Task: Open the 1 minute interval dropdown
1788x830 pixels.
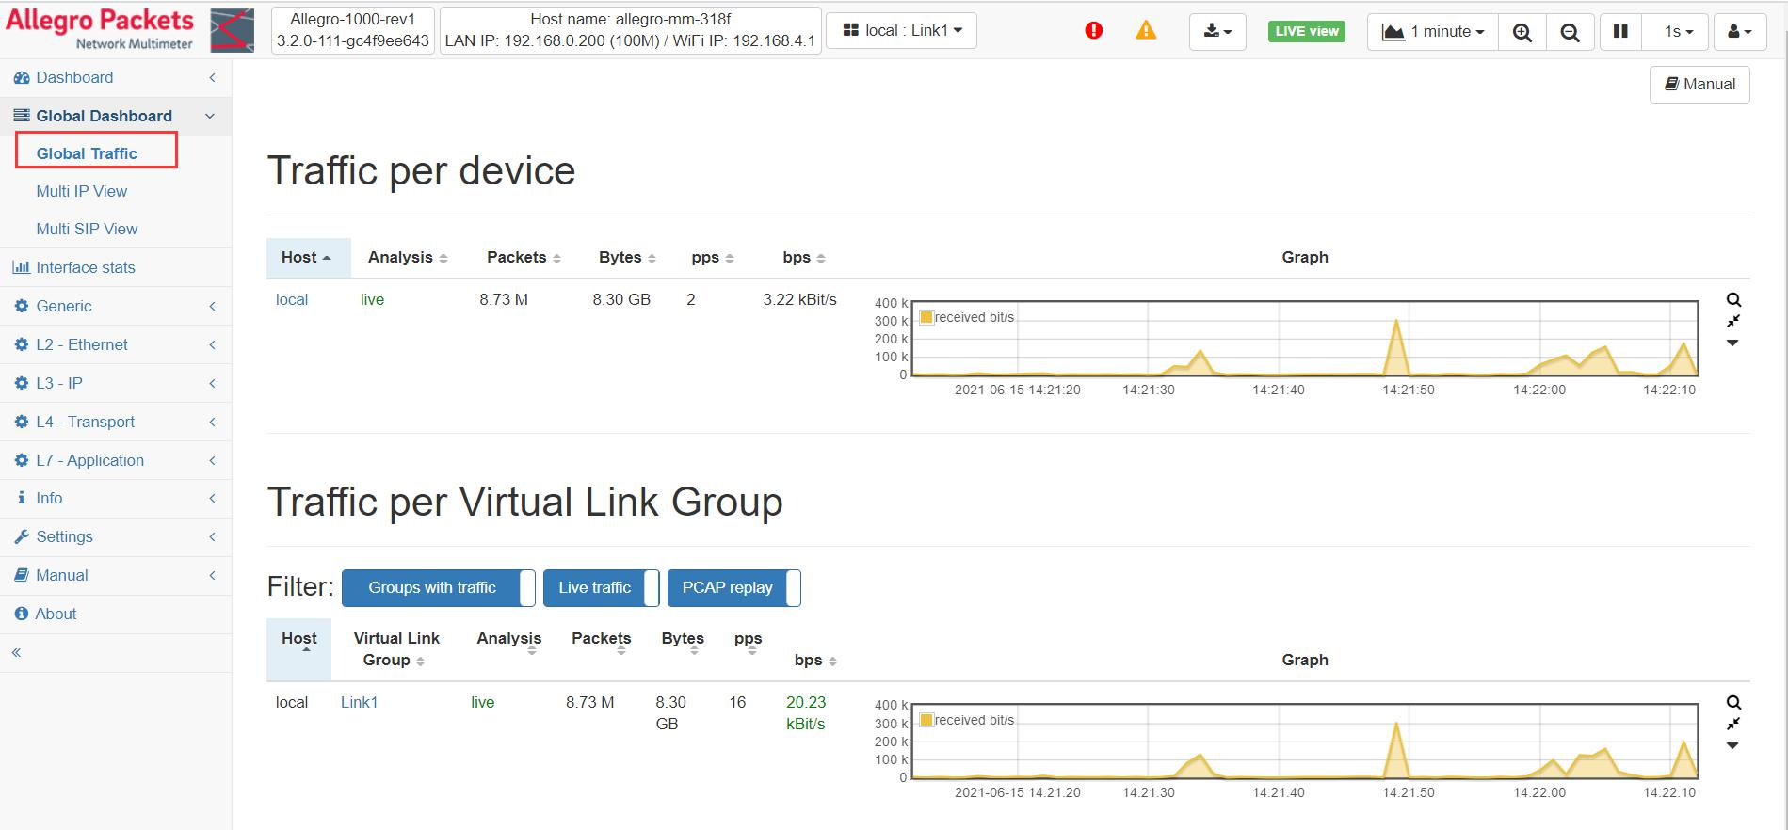Action: (x=1432, y=31)
